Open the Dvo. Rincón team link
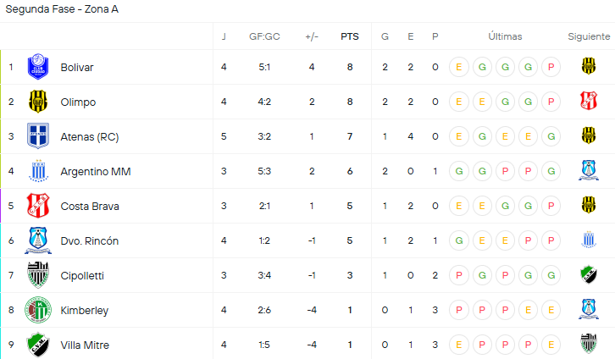Viewport: 615px width, 359px height. click(x=90, y=240)
